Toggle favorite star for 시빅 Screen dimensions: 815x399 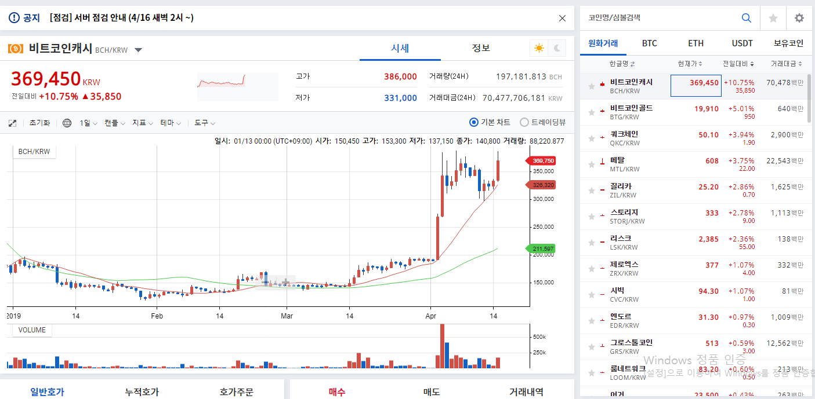coord(592,295)
